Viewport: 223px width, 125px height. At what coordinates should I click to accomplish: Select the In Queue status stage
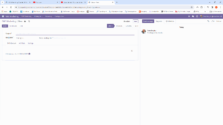click(x=119, y=26)
